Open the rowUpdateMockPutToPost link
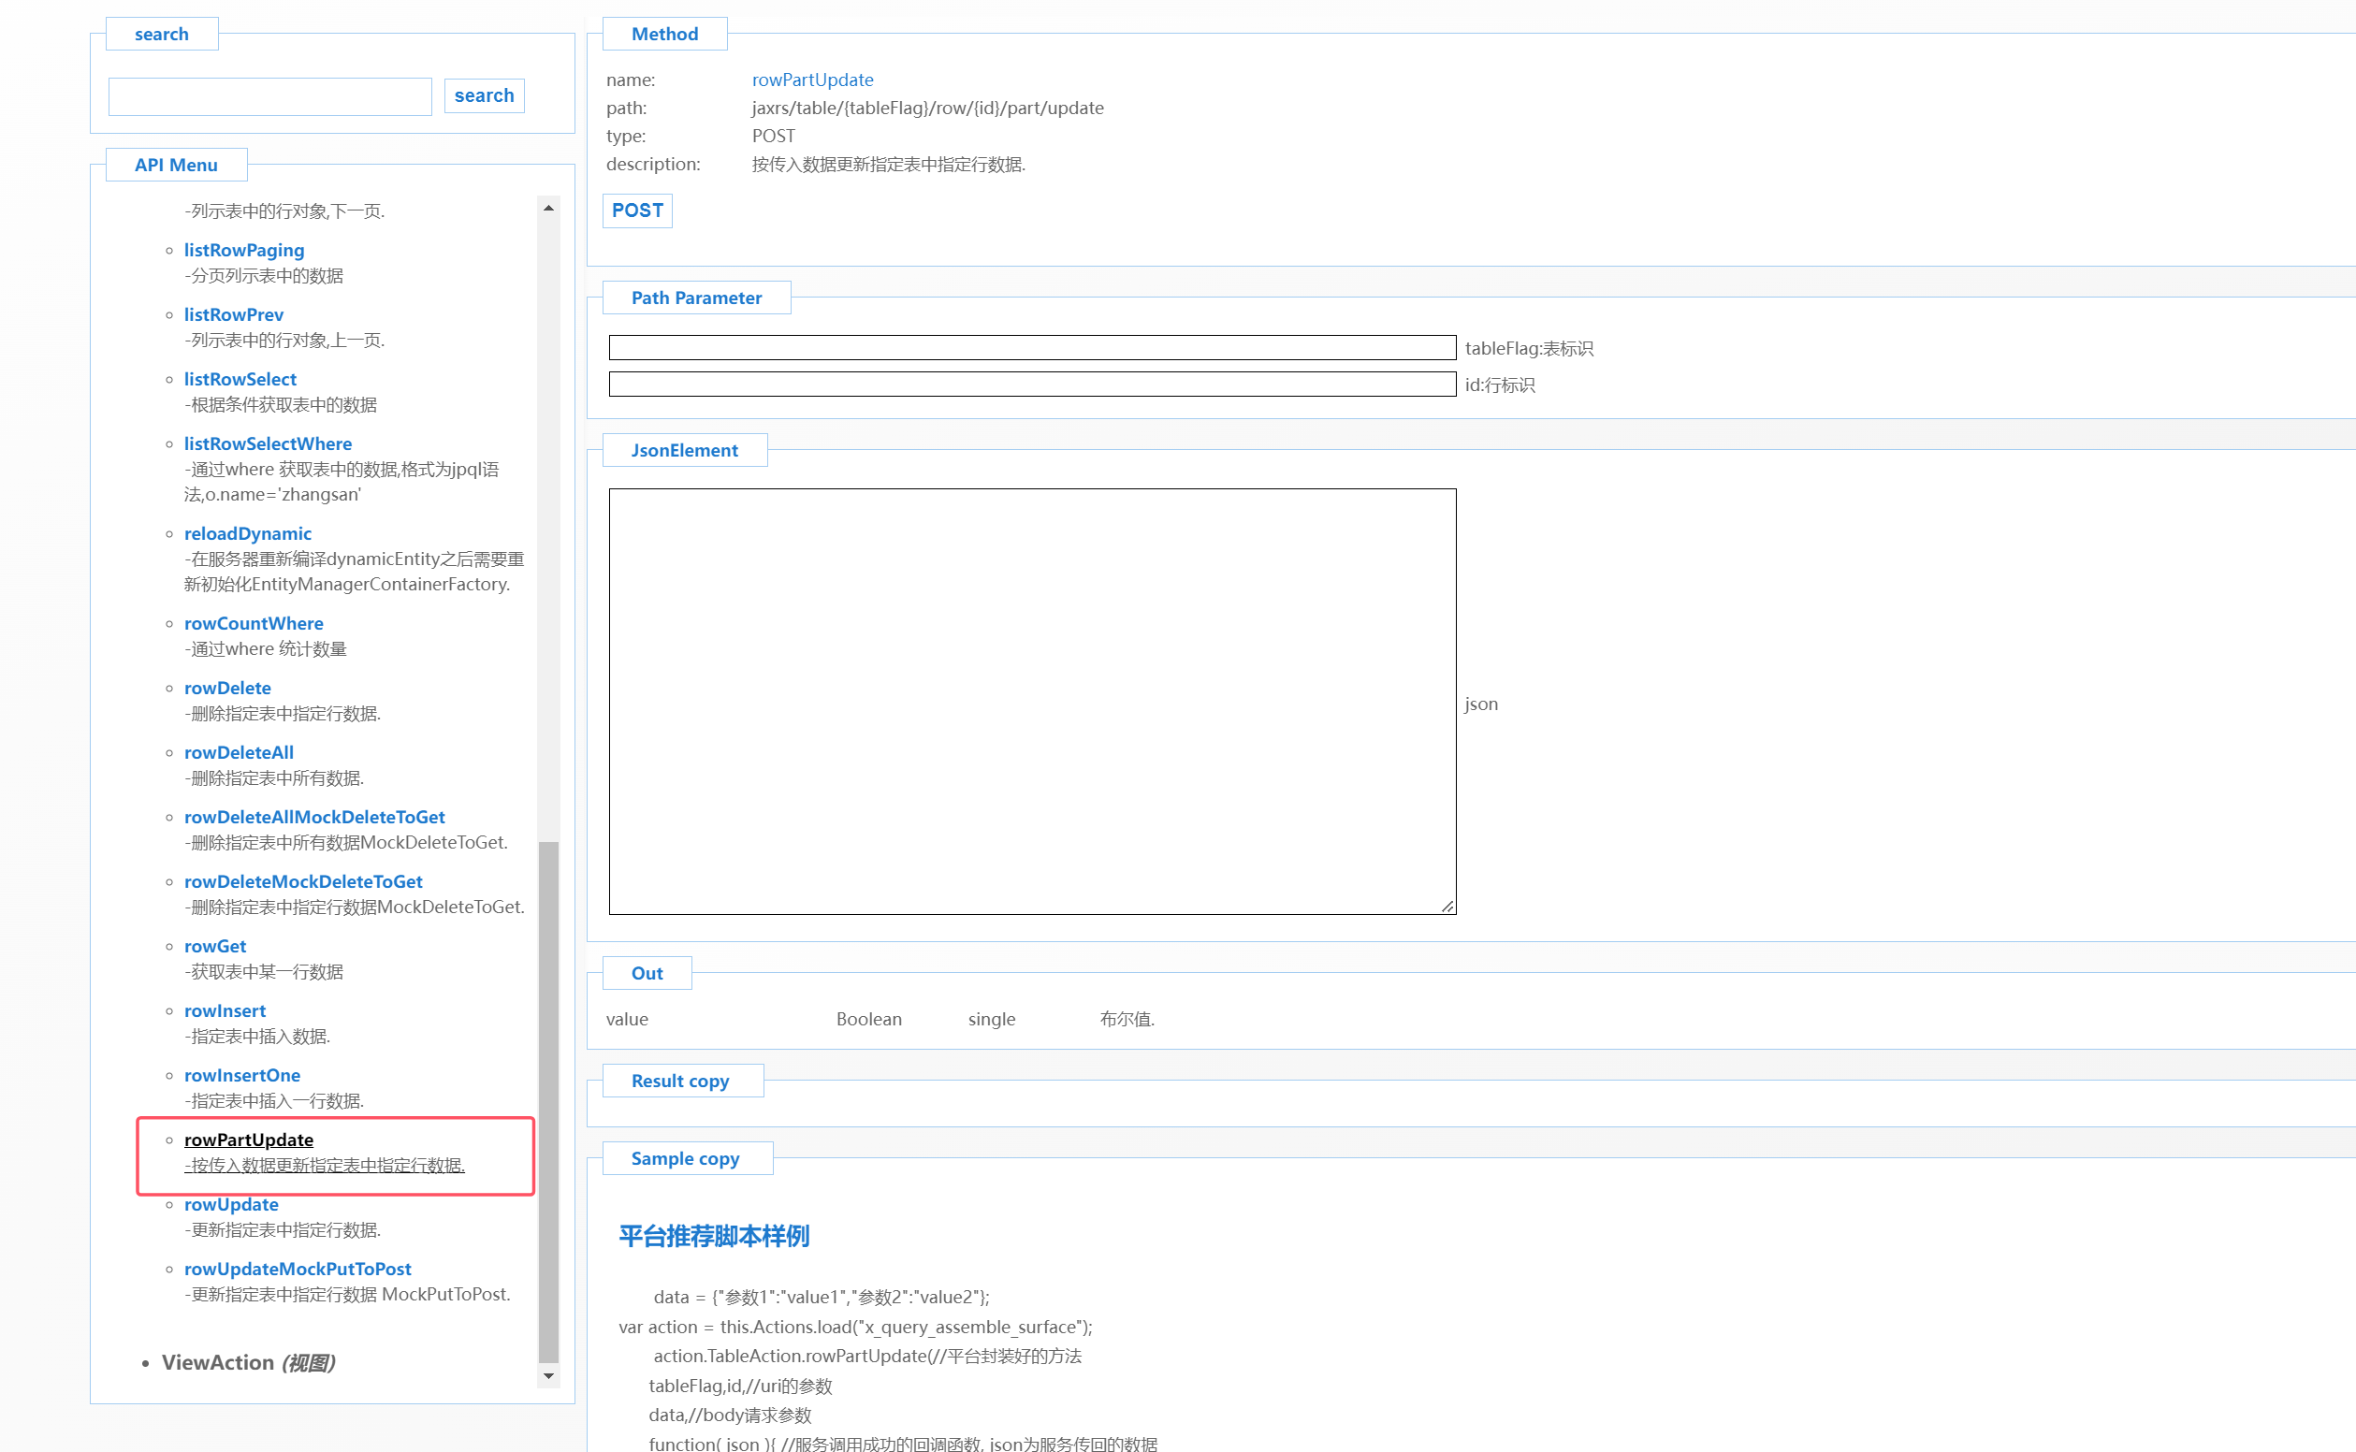The height and width of the screenshot is (1452, 2356). [298, 1269]
